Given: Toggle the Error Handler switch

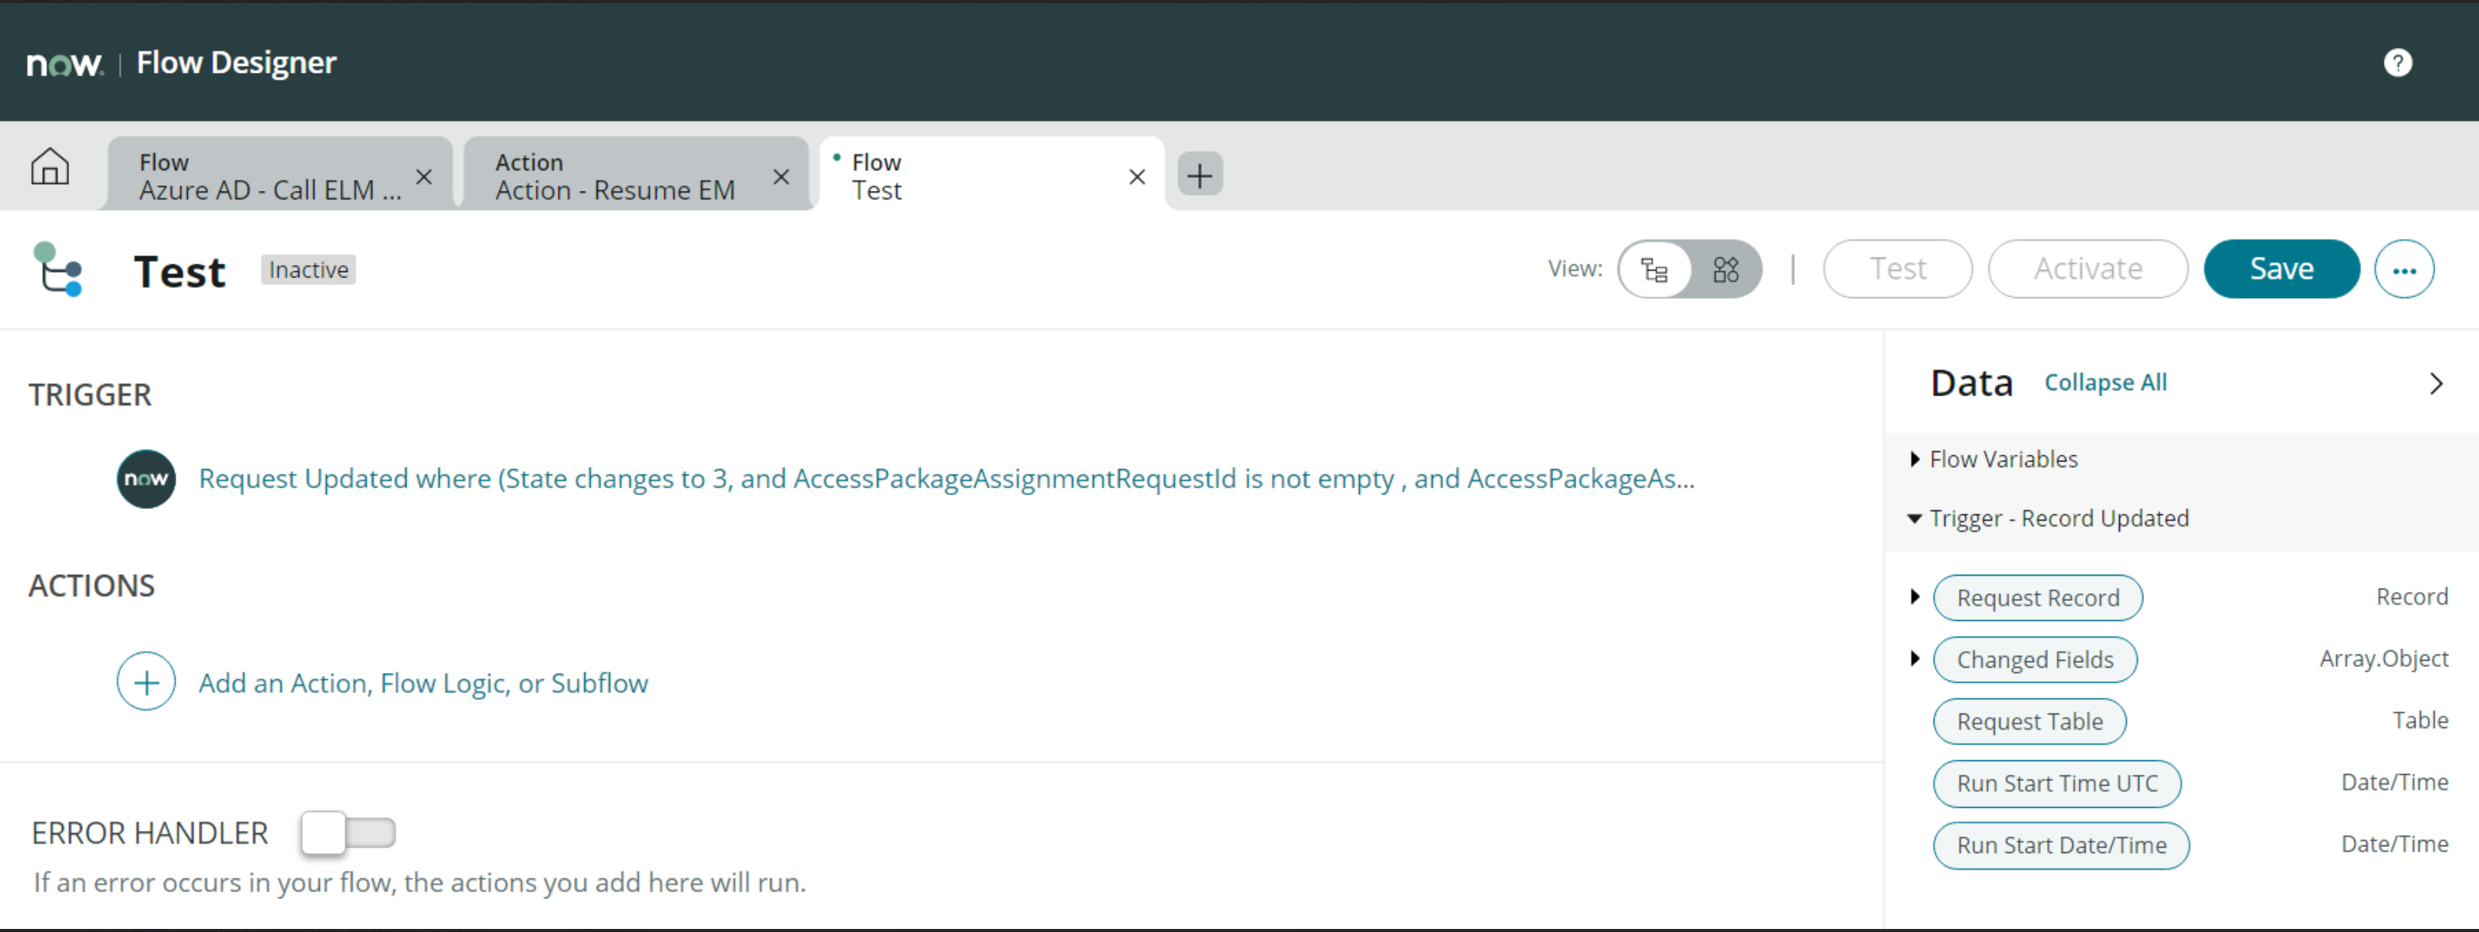Looking at the screenshot, I should point(347,832).
